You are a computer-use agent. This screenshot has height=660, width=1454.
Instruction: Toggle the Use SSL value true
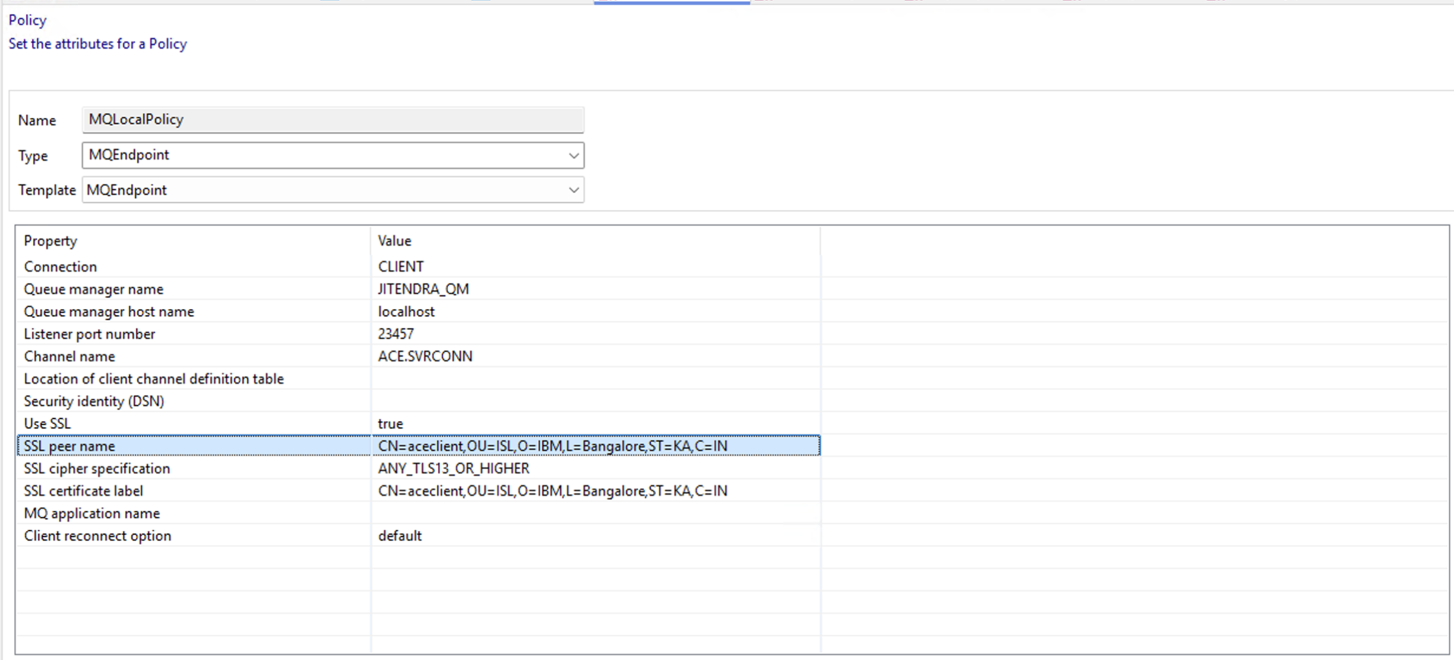pos(390,424)
